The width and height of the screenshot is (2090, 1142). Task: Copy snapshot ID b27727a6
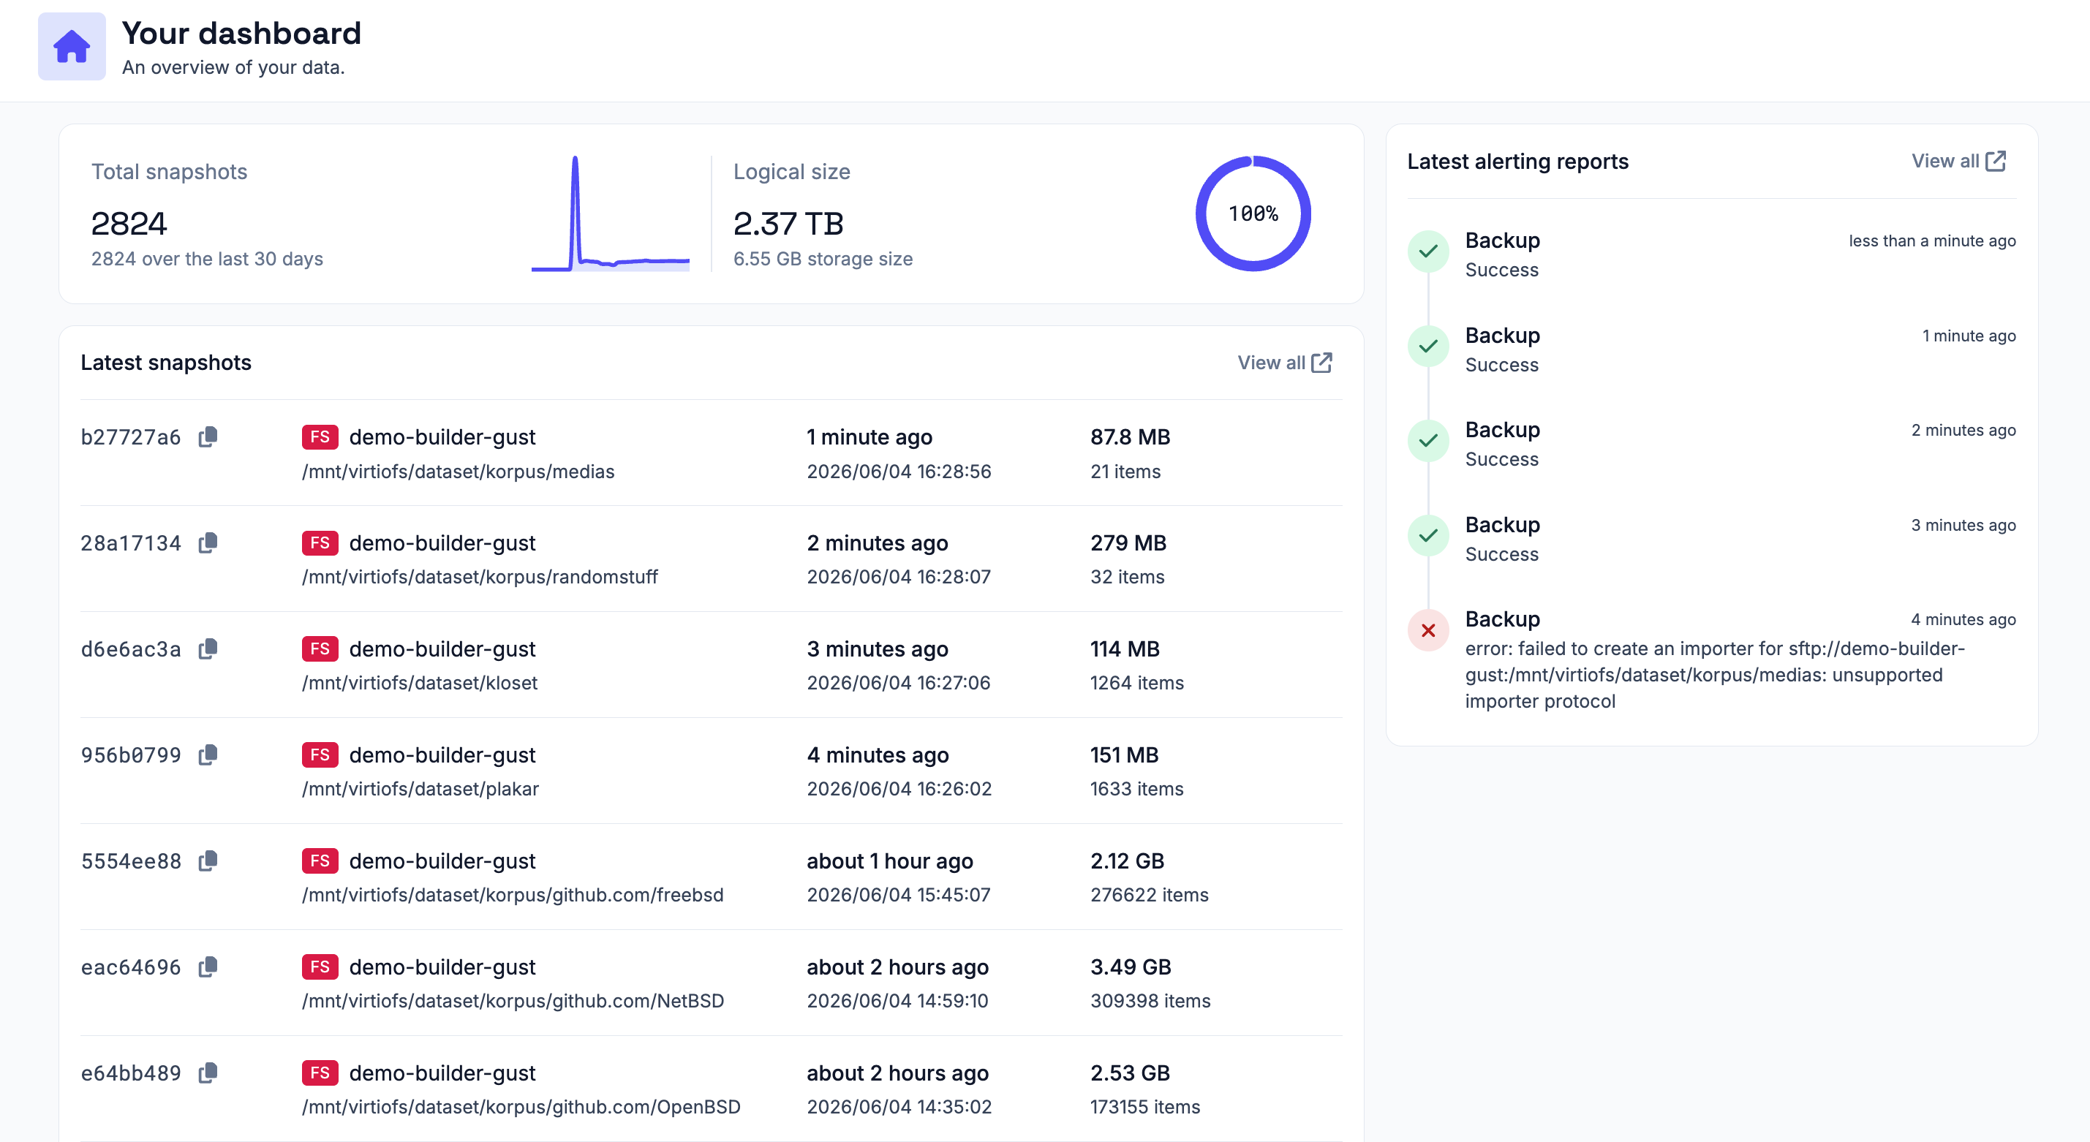[208, 436]
